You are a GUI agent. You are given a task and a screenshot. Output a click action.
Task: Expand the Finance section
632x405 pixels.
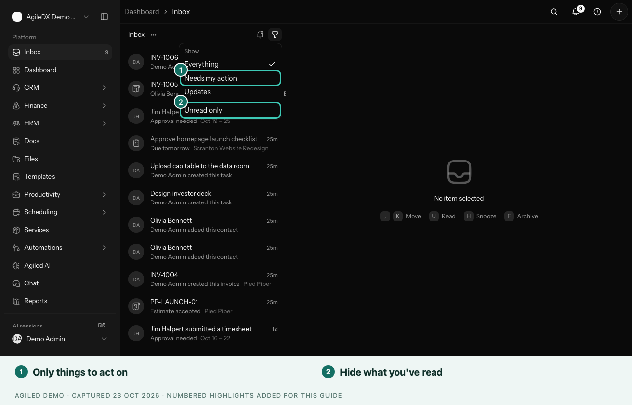[60, 105]
